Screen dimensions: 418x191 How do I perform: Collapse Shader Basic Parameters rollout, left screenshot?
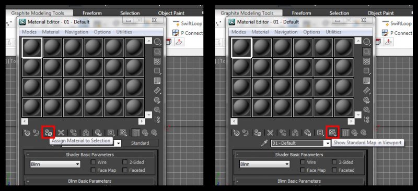[89, 155]
